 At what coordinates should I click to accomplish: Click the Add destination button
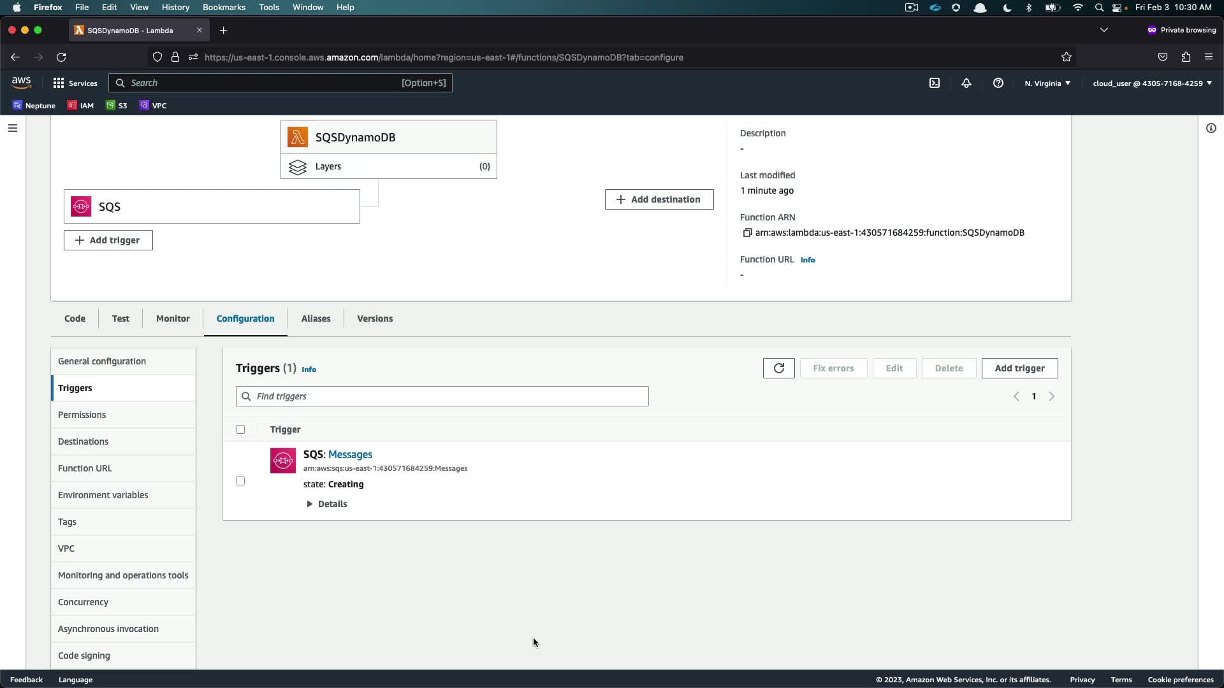point(659,199)
